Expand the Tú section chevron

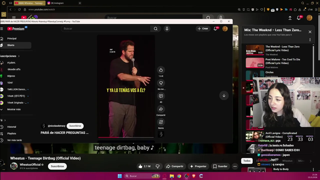(x=5, y=120)
